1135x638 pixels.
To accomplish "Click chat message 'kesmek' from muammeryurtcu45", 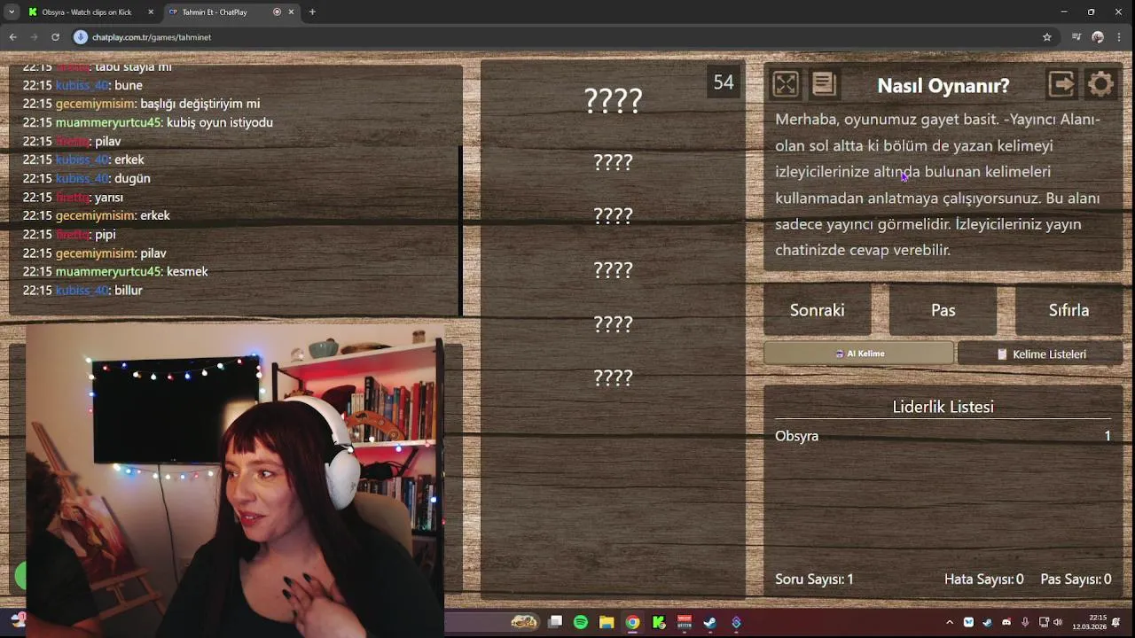I will (x=187, y=271).
